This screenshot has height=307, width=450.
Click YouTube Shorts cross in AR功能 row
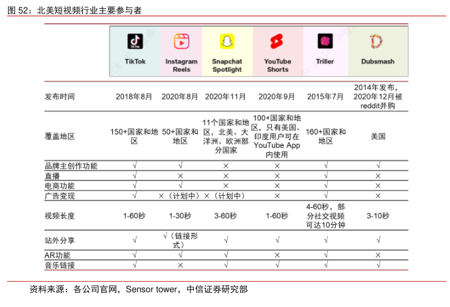tap(277, 255)
